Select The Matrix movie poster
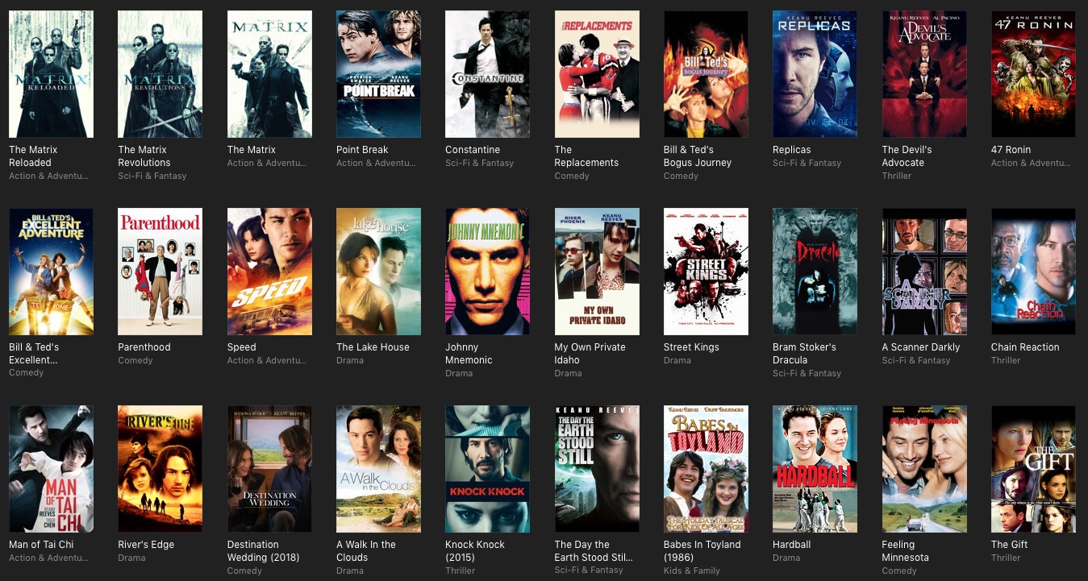This screenshot has height=581, width=1088. (269, 74)
